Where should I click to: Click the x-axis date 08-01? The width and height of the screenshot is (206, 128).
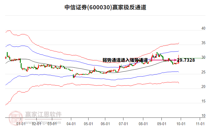(x=143, y=124)
